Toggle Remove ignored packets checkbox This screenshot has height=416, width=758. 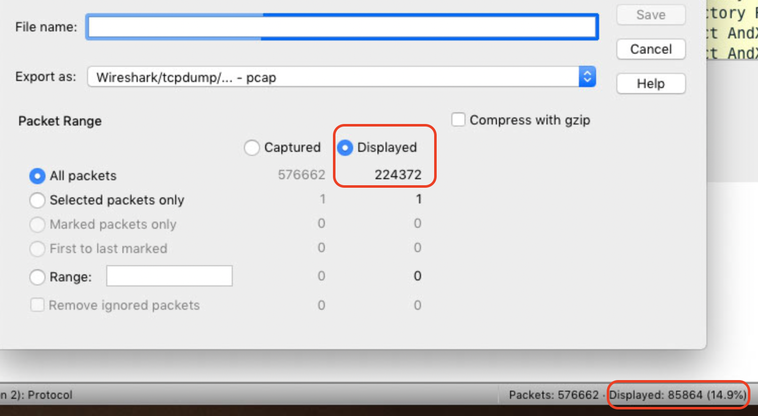pos(37,305)
